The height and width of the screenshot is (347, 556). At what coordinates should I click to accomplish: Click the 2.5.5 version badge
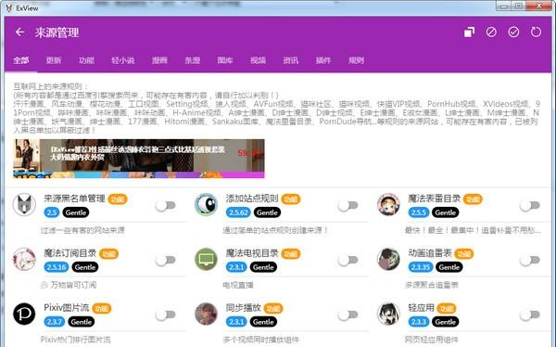point(419,212)
